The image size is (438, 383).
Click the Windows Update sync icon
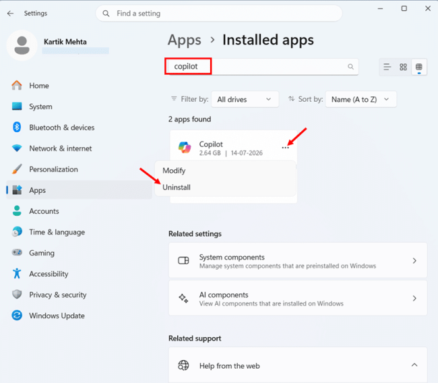click(17, 316)
